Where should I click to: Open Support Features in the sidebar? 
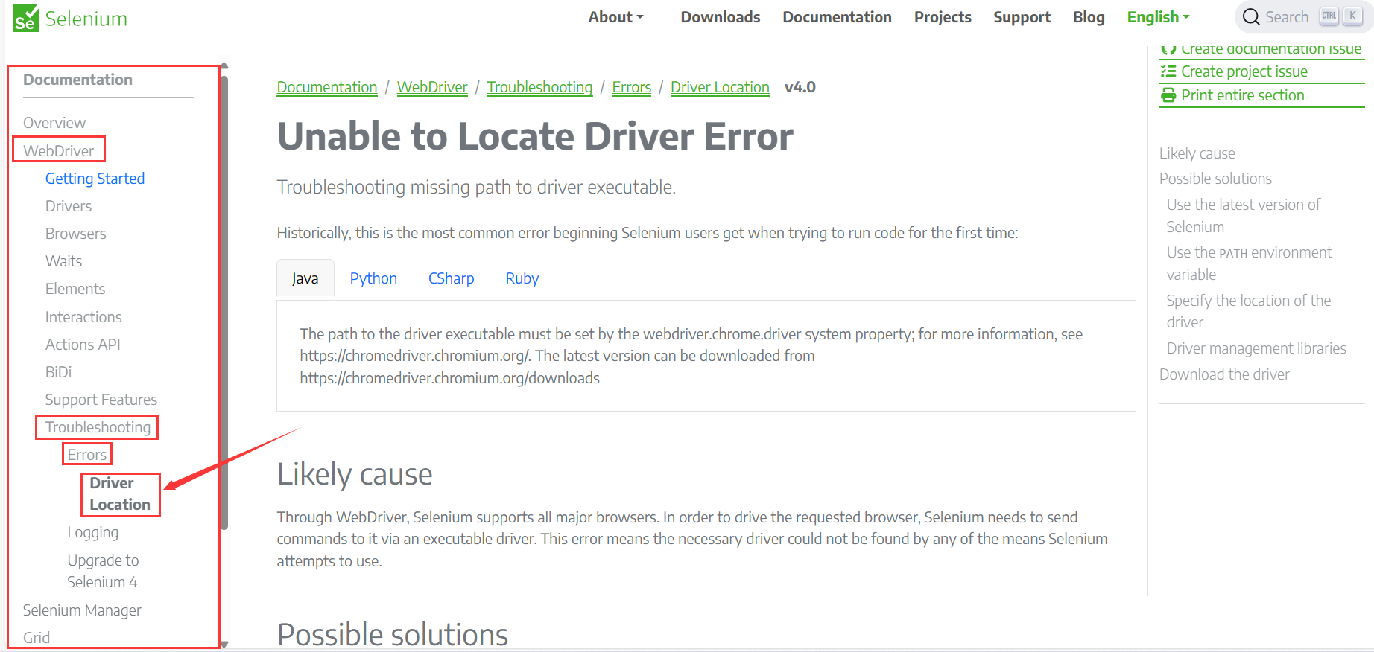[101, 400]
